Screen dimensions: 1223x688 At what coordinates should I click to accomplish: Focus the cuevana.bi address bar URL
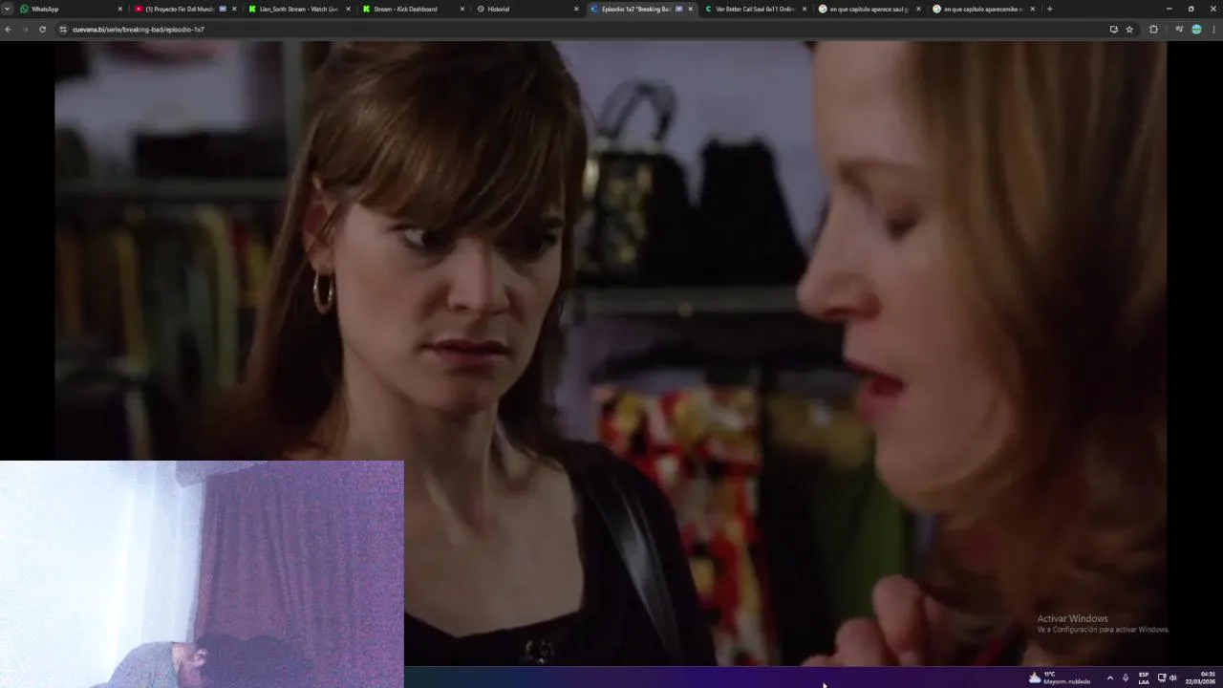click(x=139, y=30)
